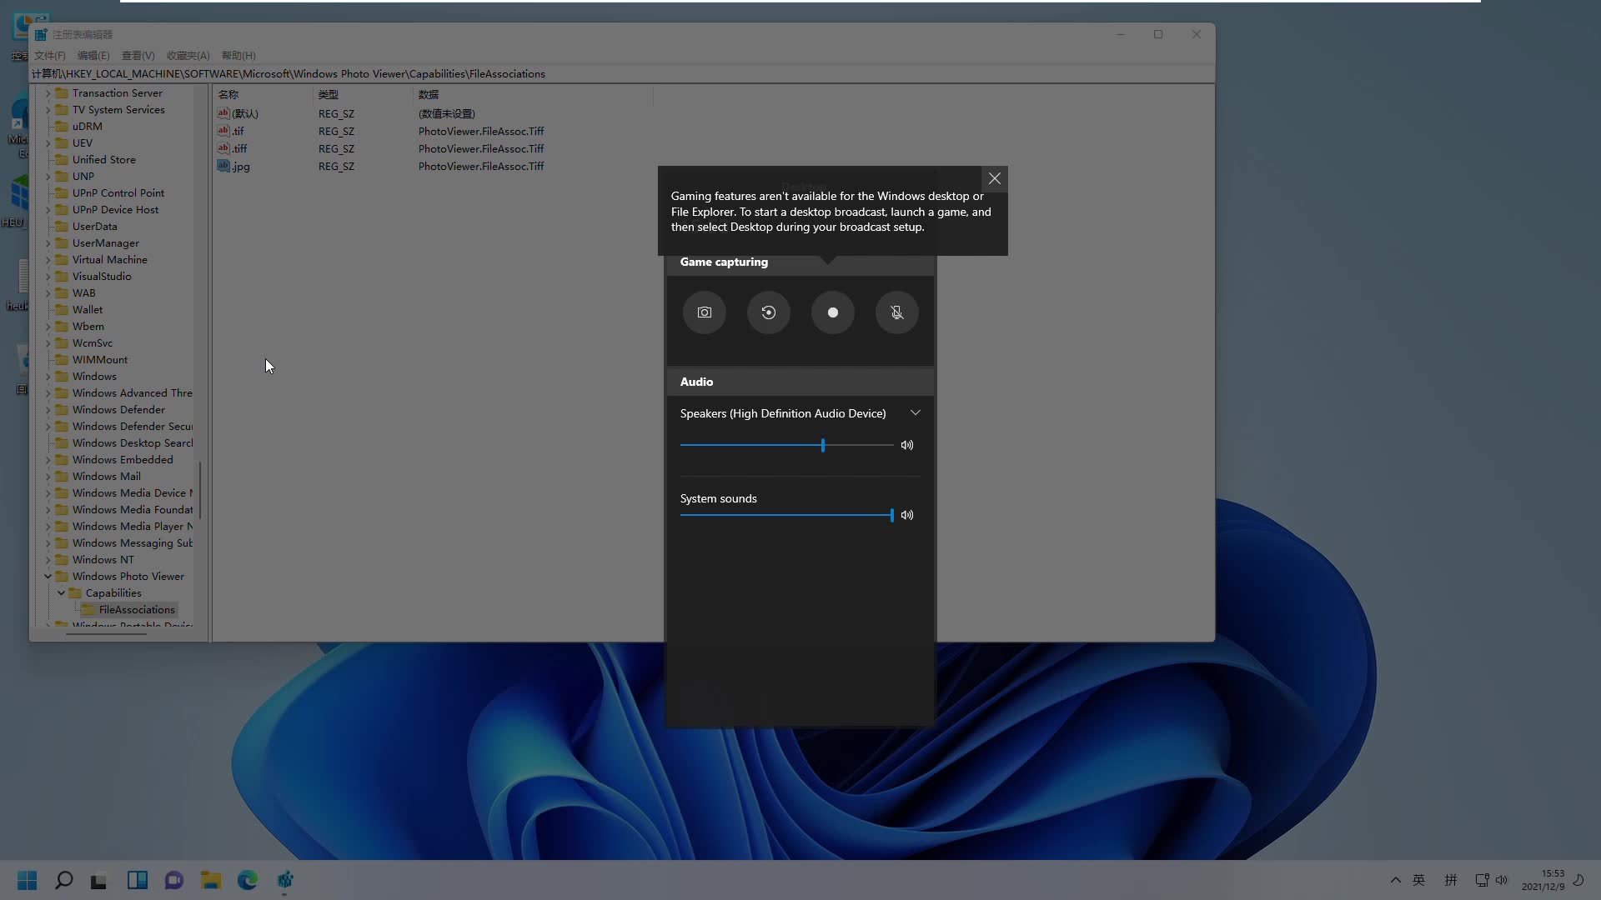Screen dimensions: 1601x900
Task: Adjust the Speakers volume slider
Action: coord(786,445)
